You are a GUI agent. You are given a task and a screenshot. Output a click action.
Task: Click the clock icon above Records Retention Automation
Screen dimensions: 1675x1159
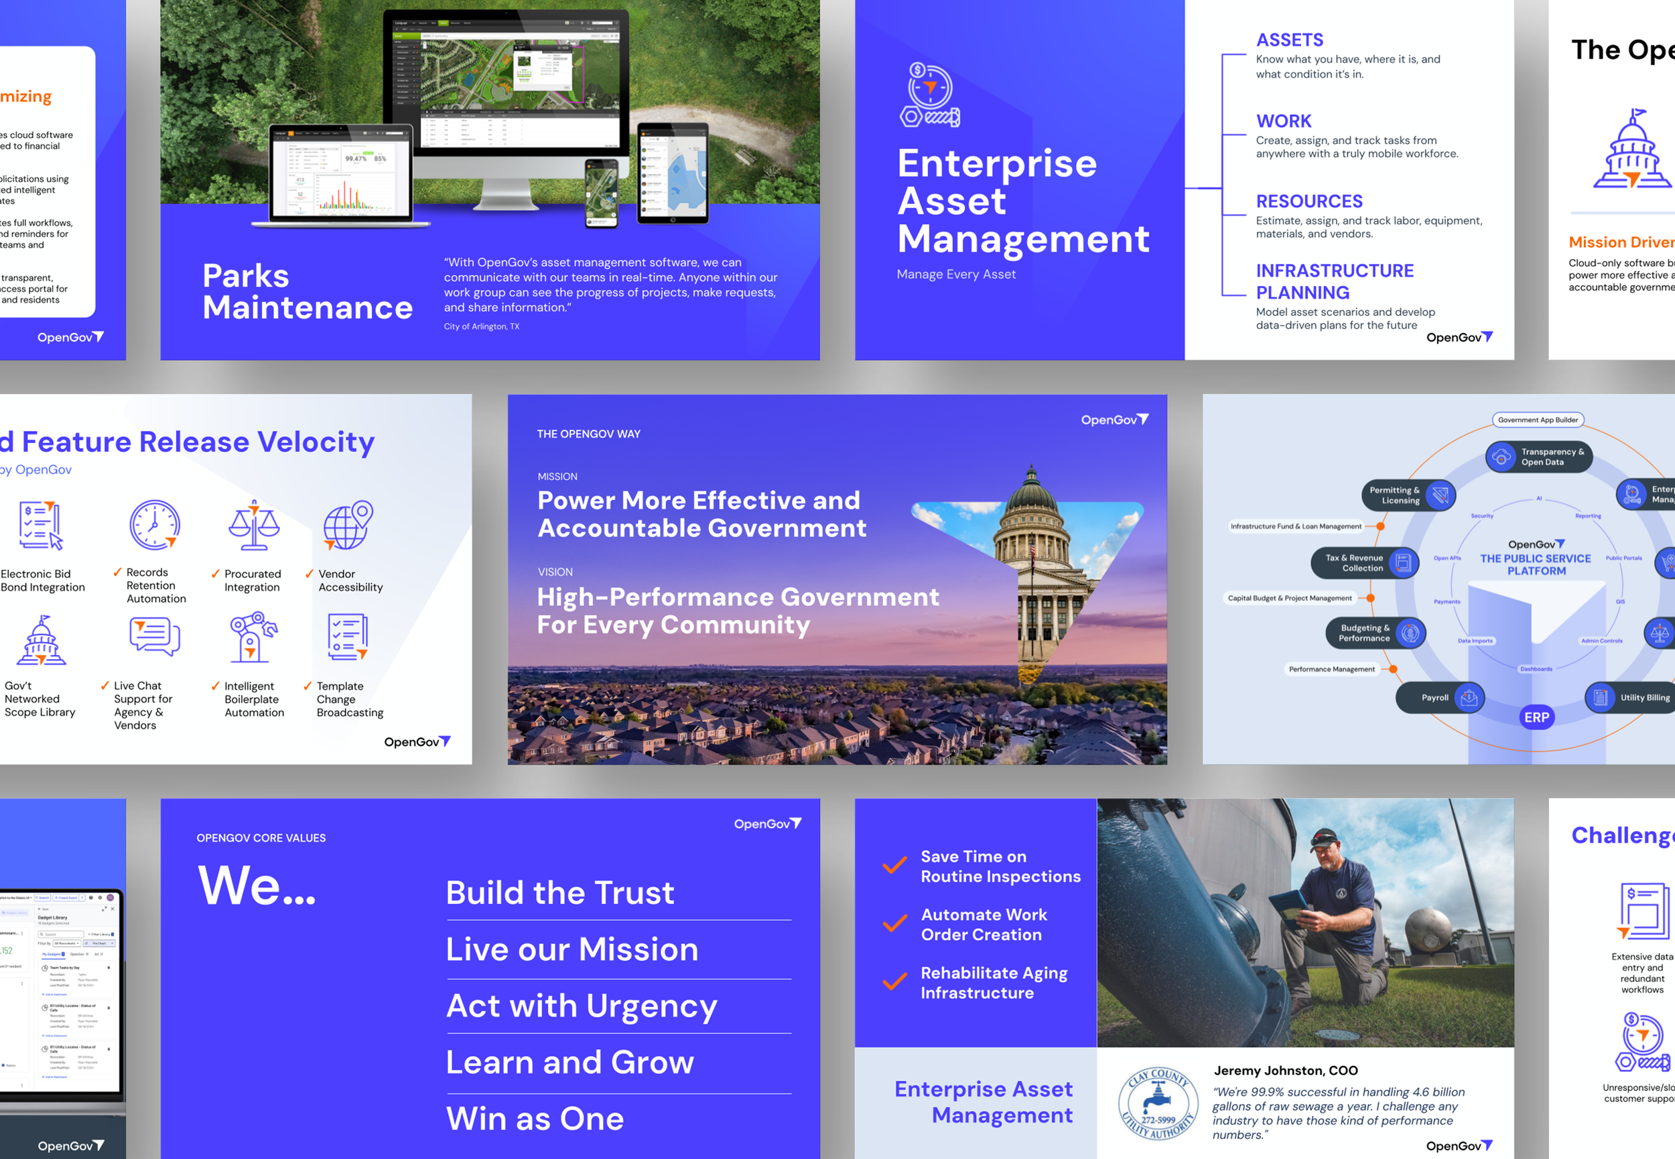pos(154,524)
